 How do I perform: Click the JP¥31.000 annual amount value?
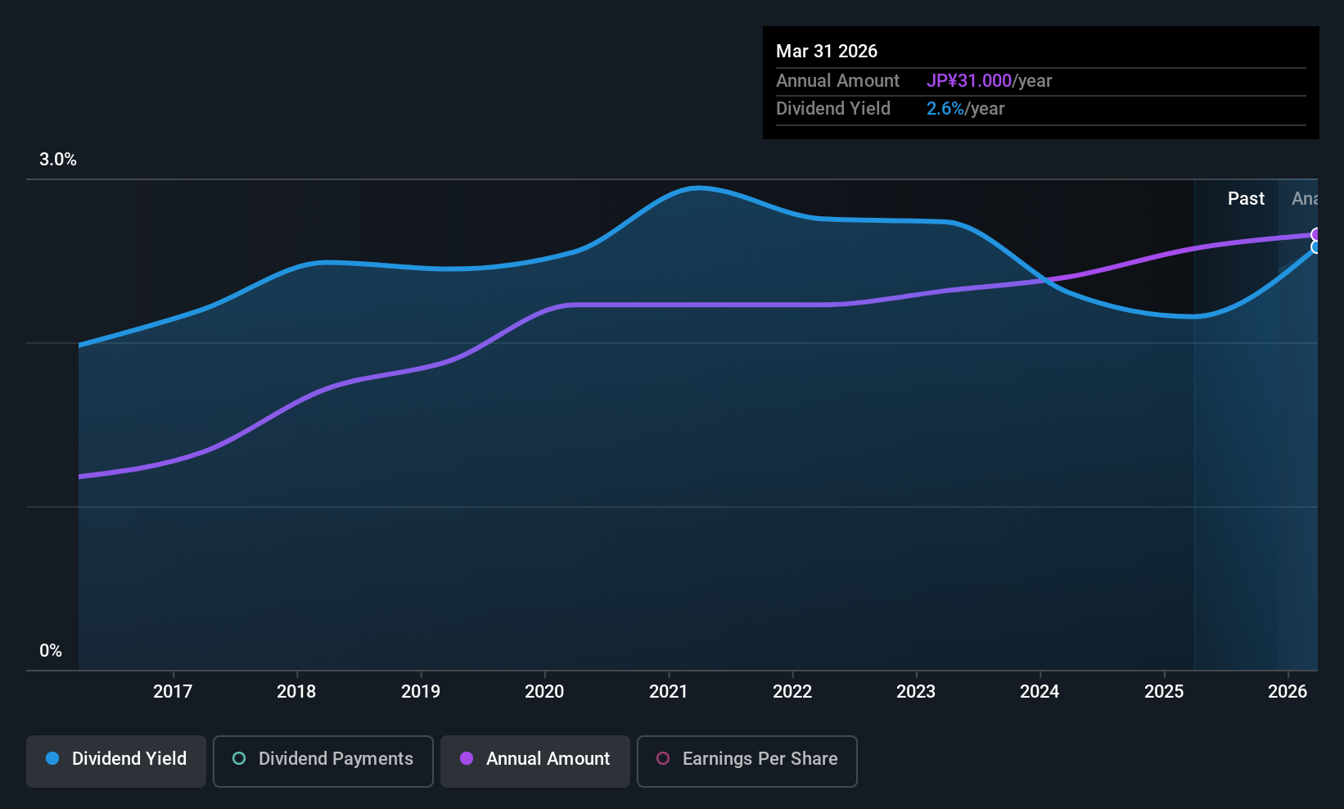click(x=969, y=81)
